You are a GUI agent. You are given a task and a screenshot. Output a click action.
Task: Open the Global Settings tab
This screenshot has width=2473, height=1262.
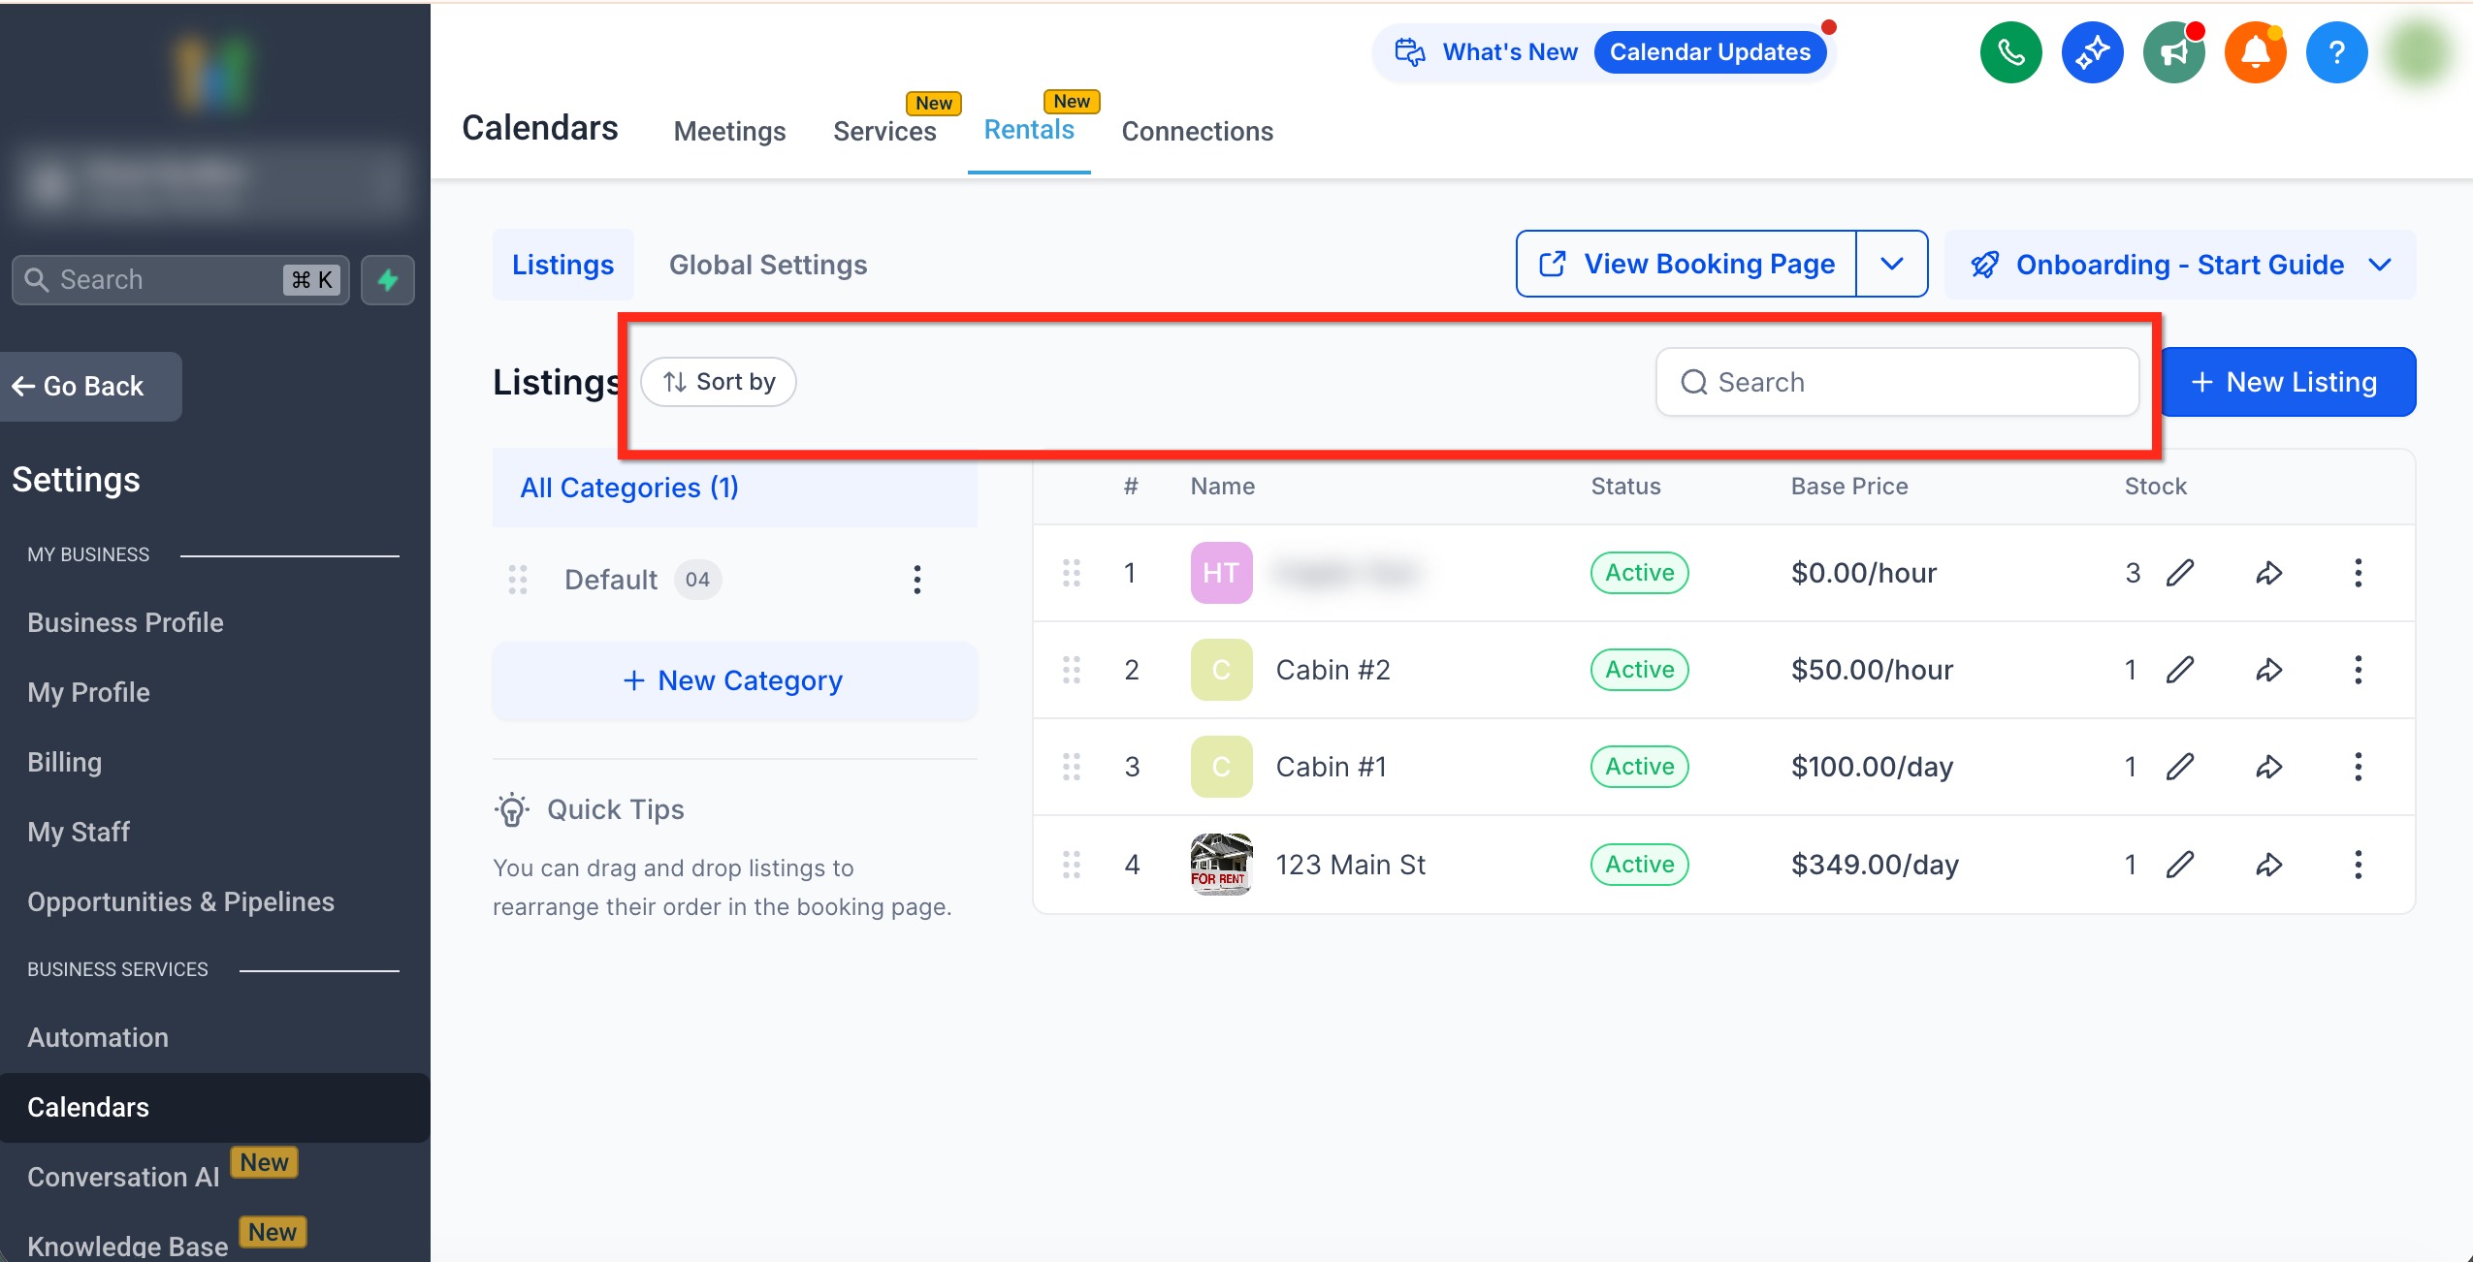pyautogui.click(x=767, y=265)
